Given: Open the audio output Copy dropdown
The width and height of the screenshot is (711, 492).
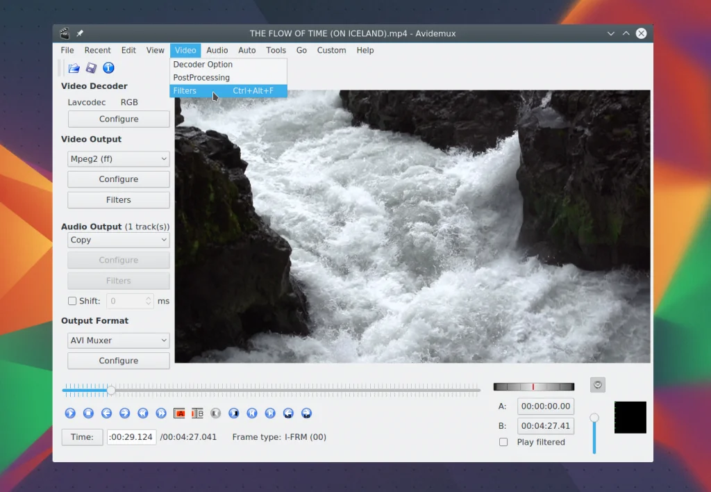Looking at the screenshot, I should [119, 240].
